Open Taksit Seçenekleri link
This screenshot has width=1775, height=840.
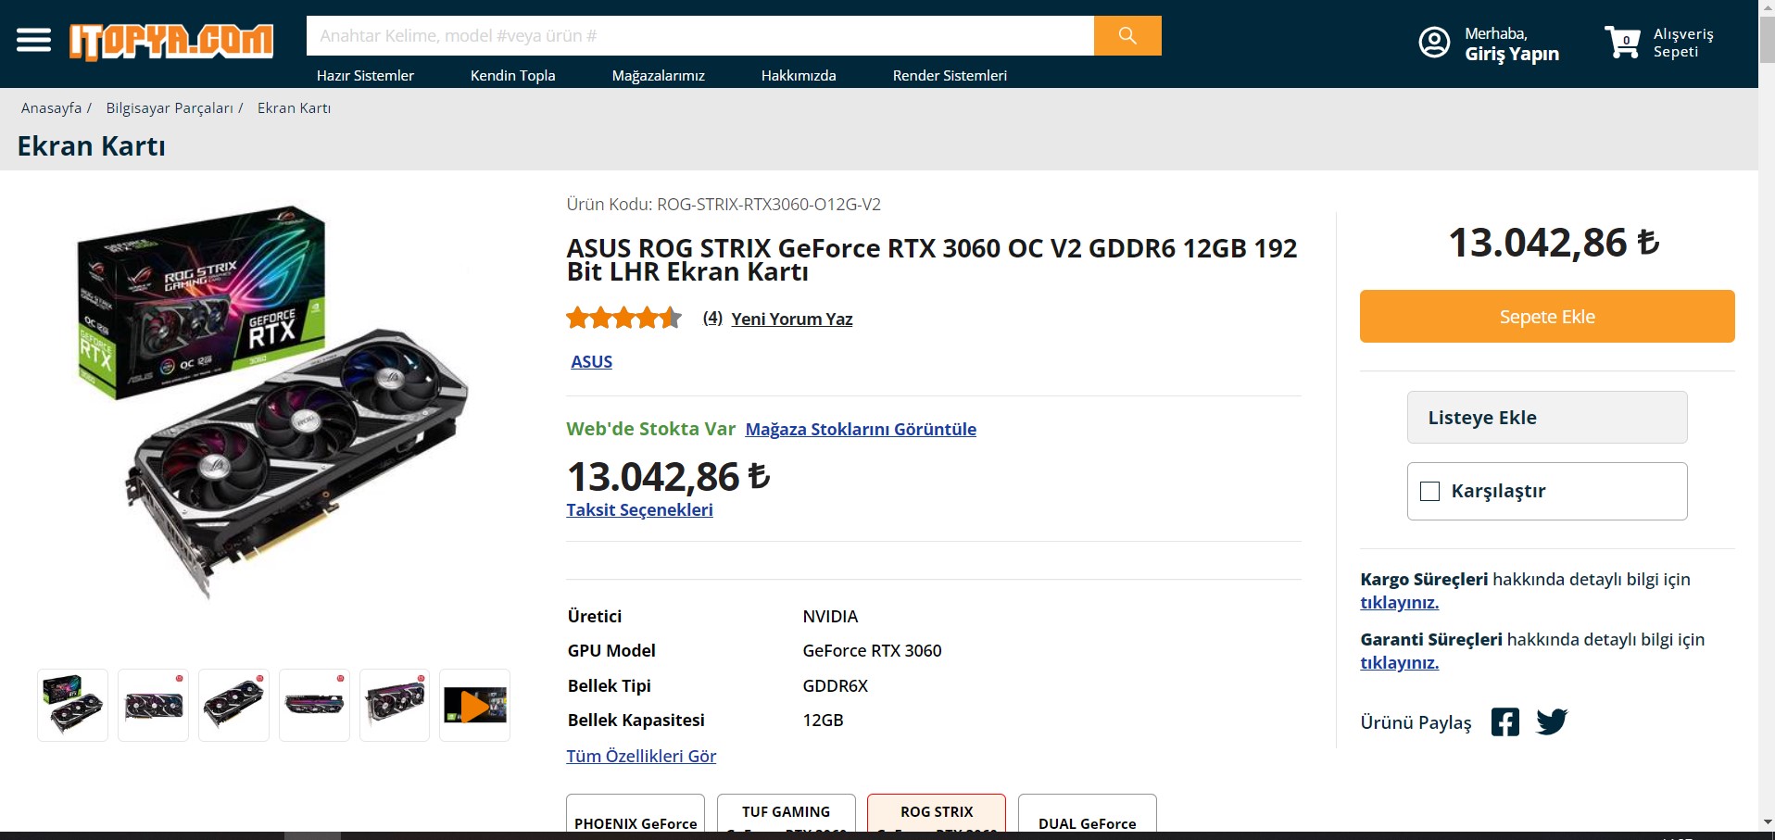tap(639, 509)
